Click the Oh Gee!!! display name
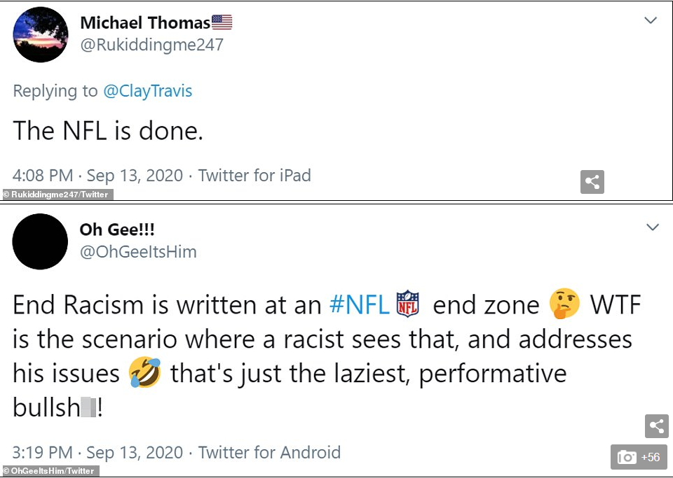The width and height of the screenshot is (673, 478). coord(117,230)
